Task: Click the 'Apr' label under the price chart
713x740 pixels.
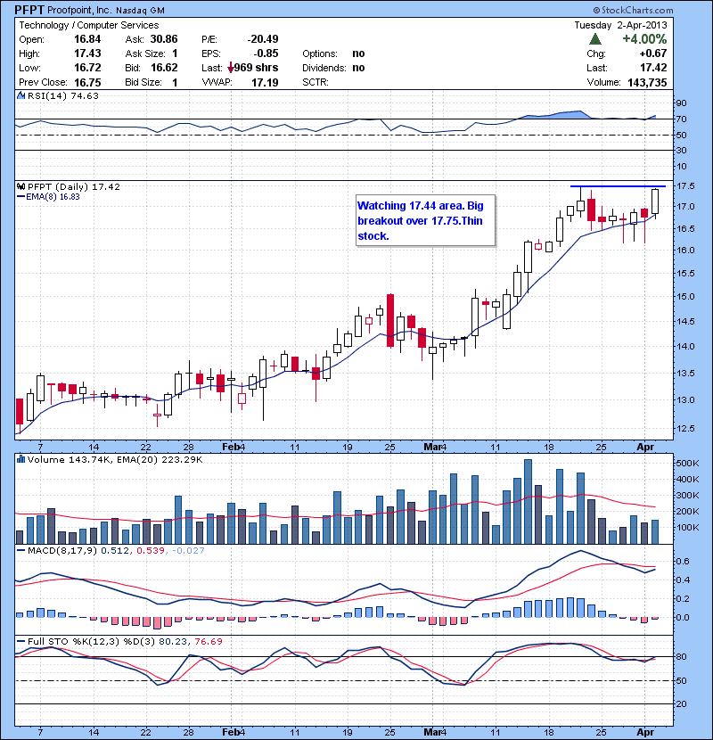Action: click(x=645, y=447)
